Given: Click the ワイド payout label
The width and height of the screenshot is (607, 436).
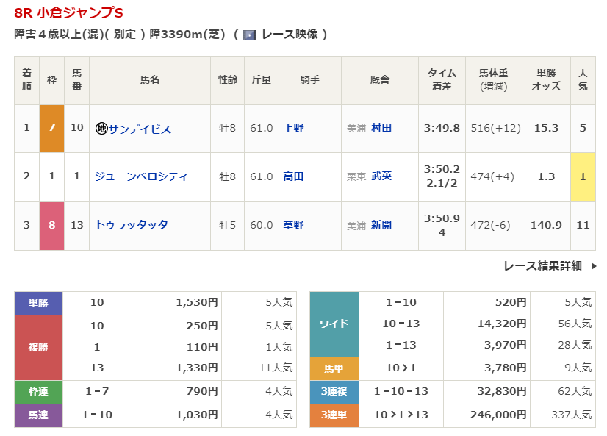Looking at the screenshot, I should pyautogui.click(x=334, y=324).
